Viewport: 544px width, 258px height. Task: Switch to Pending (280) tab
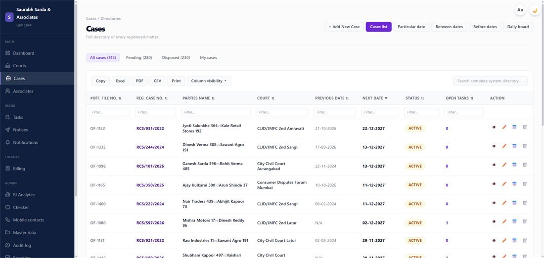pyautogui.click(x=139, y=57)
